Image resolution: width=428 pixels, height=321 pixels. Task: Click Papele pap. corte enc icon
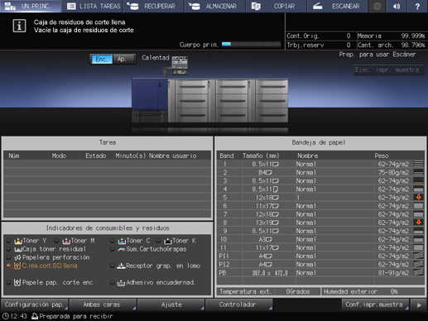tap(17, 282)
